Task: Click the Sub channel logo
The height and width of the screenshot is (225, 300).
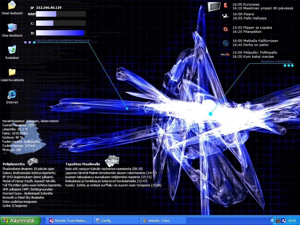Action: (225, 54)
